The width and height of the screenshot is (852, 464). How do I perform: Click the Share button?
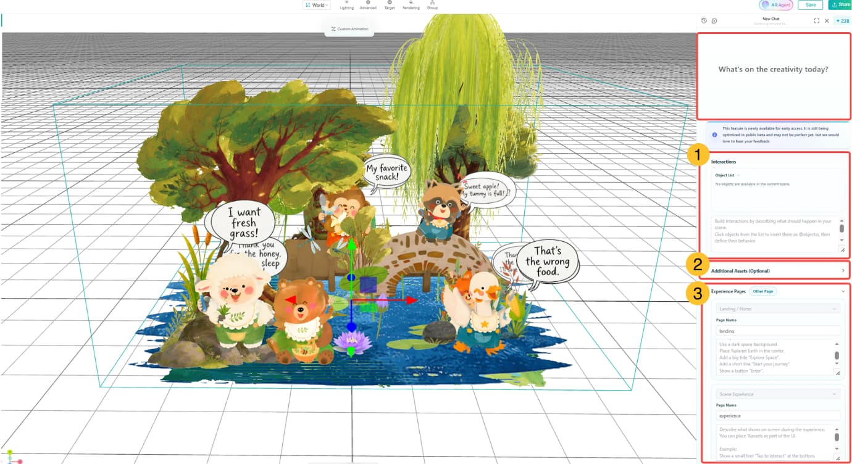click(840, 4)
